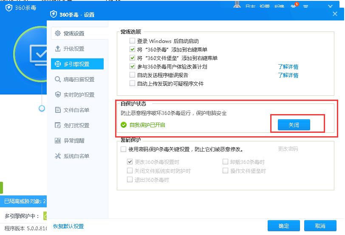Toggle 卸载360杀毒时 checkbox
The image size is (345, 235).
tap(225, 162)
